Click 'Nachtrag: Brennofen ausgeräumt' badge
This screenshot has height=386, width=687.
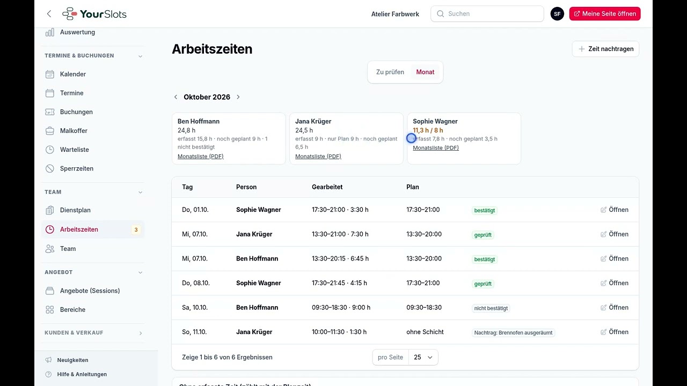coord(513,332)
